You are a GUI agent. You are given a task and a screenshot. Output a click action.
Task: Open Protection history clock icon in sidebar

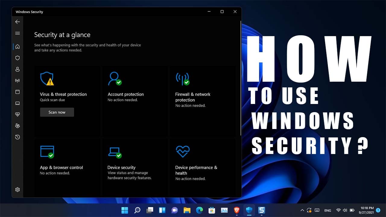pyautogui.click(x=17, y=137)
